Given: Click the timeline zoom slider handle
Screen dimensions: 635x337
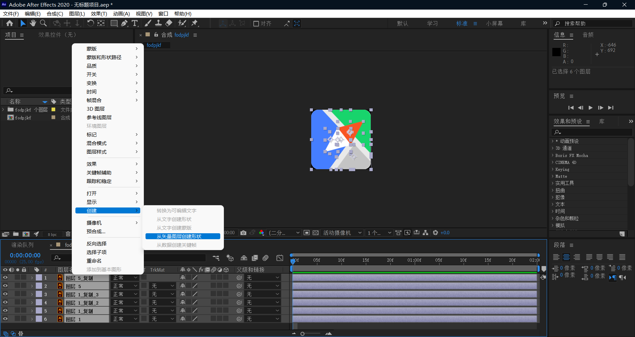Looking at the screenshot, I should 302,334.
